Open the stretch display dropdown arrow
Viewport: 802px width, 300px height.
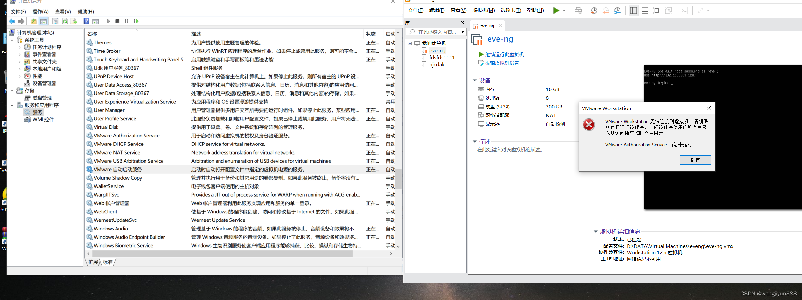pos(708,11)
